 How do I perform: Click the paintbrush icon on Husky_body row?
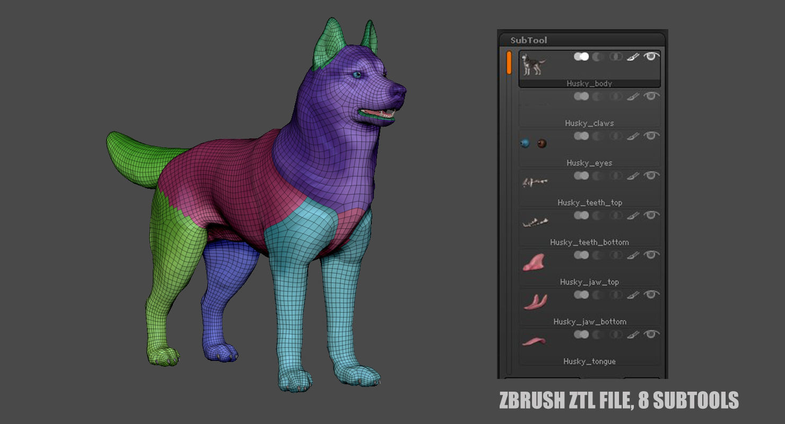point(633,57)
